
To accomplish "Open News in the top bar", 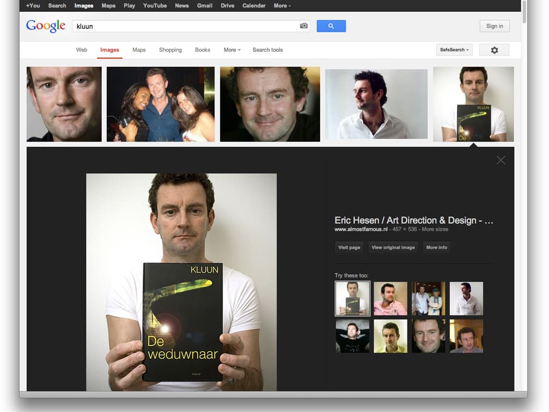I will 182,5.
